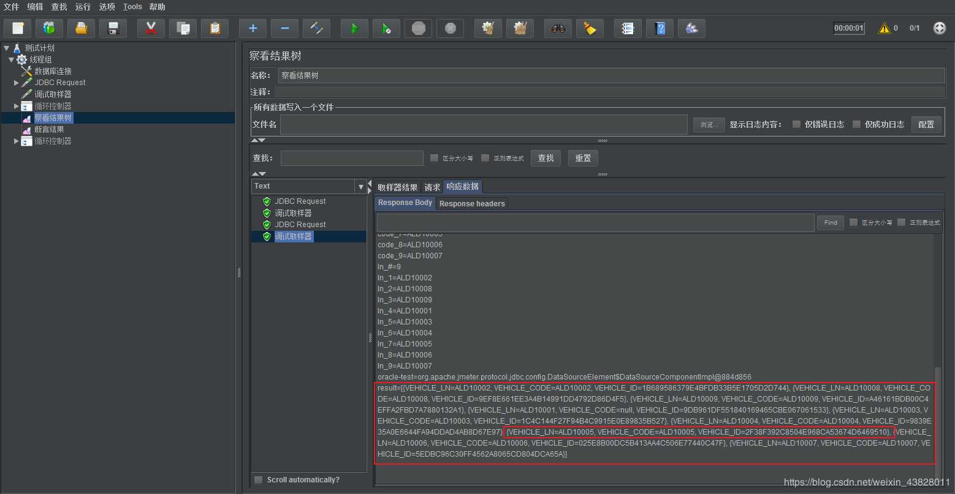This screenshot has height=494, width=955.
Task: Open the Text renderer dropdown
Action: pyautogui.click(x=360, y=186)
